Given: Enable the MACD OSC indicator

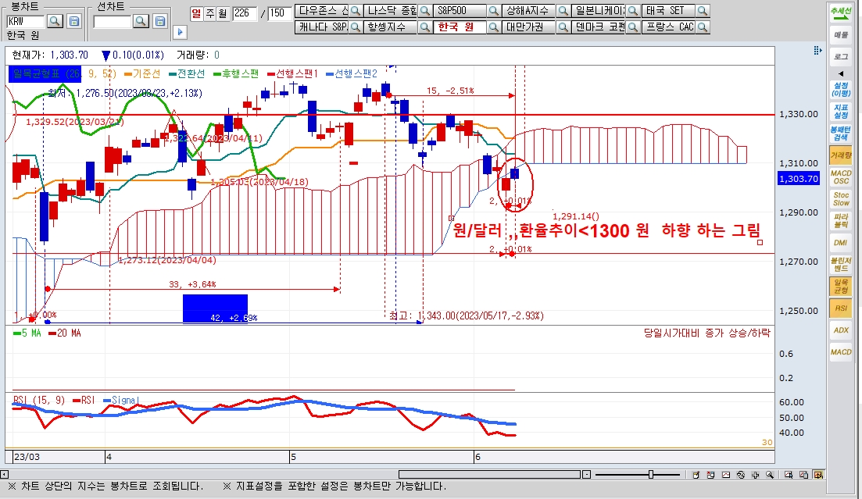Looking at the screenshot, I should click(x=841, y=176).
